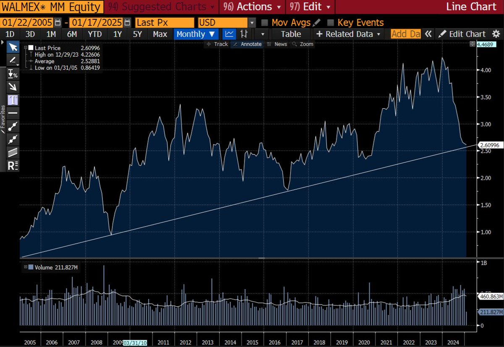This screenshot has height=347, width=504.
Task: Click the Last Px data field
Action: click(x=165, y=23)
